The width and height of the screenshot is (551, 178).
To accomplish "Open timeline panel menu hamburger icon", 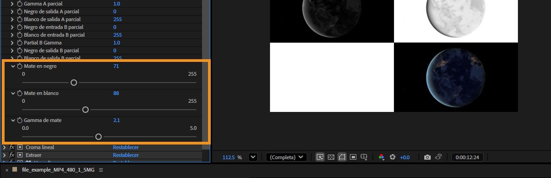I will (x=101, y=170).
